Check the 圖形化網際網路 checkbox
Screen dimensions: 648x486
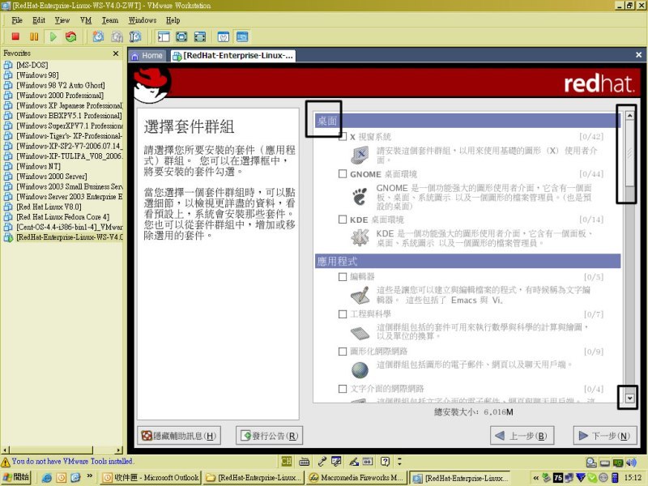click(x=343, y=352)
